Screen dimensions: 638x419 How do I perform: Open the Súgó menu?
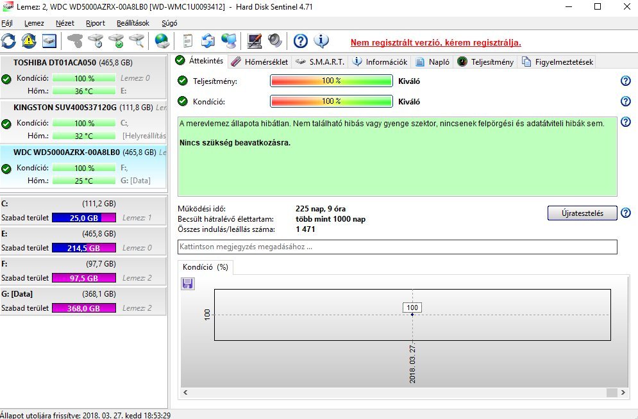point(169,23)
